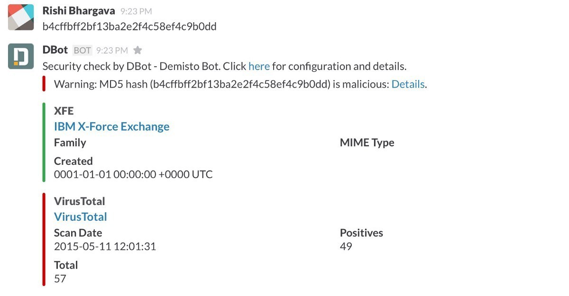The height and width of the screenshot is (296, 569).
Task: Click the Rishi Bhargava sender name
Action: tap(79, 10)
